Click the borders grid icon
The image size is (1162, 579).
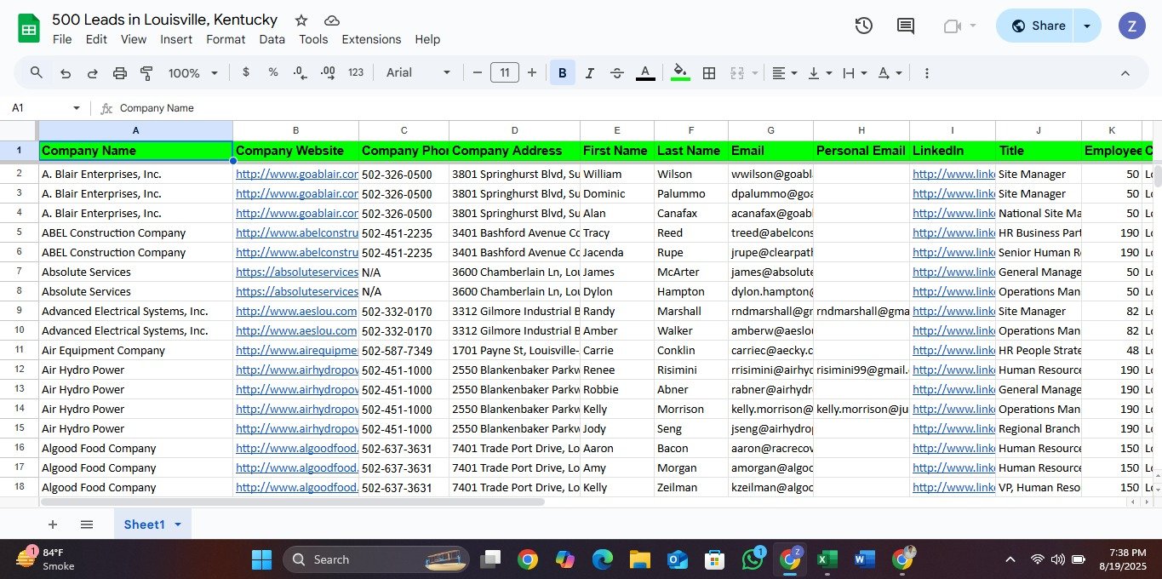coord(708,73)
